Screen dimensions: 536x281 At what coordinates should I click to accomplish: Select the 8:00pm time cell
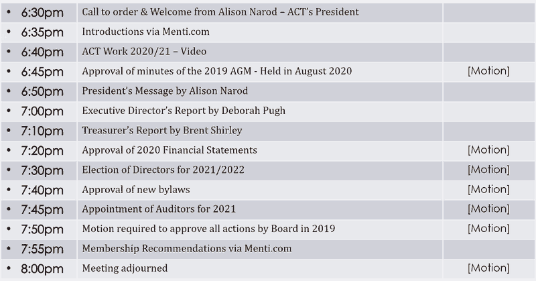[x=39, y=269]
